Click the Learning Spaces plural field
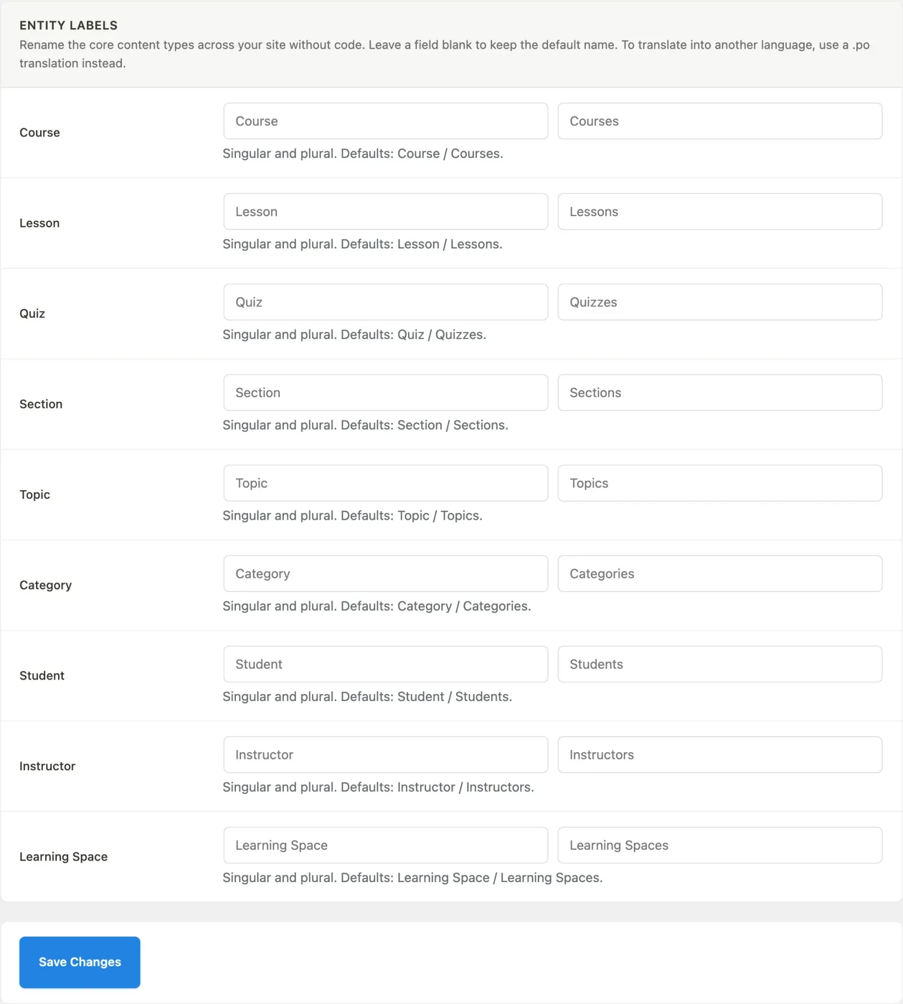Image resolution: width=903 pixels, height=1004 pixels. (720, 845)
